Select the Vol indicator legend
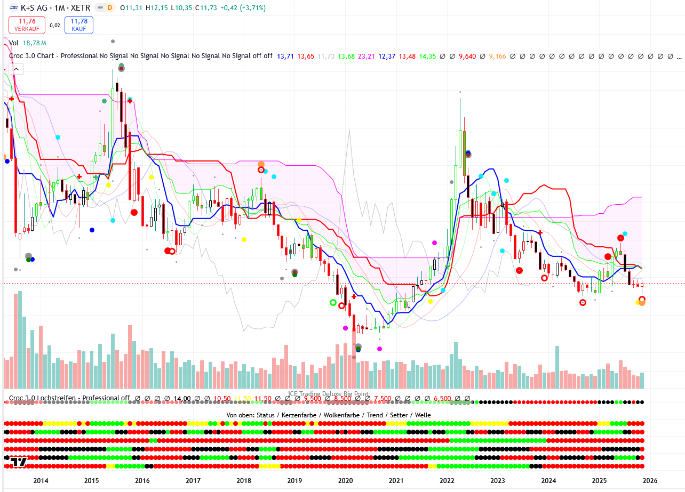This screenshot has width=685, height=492. pyautogui.click(x=14, y=43)
